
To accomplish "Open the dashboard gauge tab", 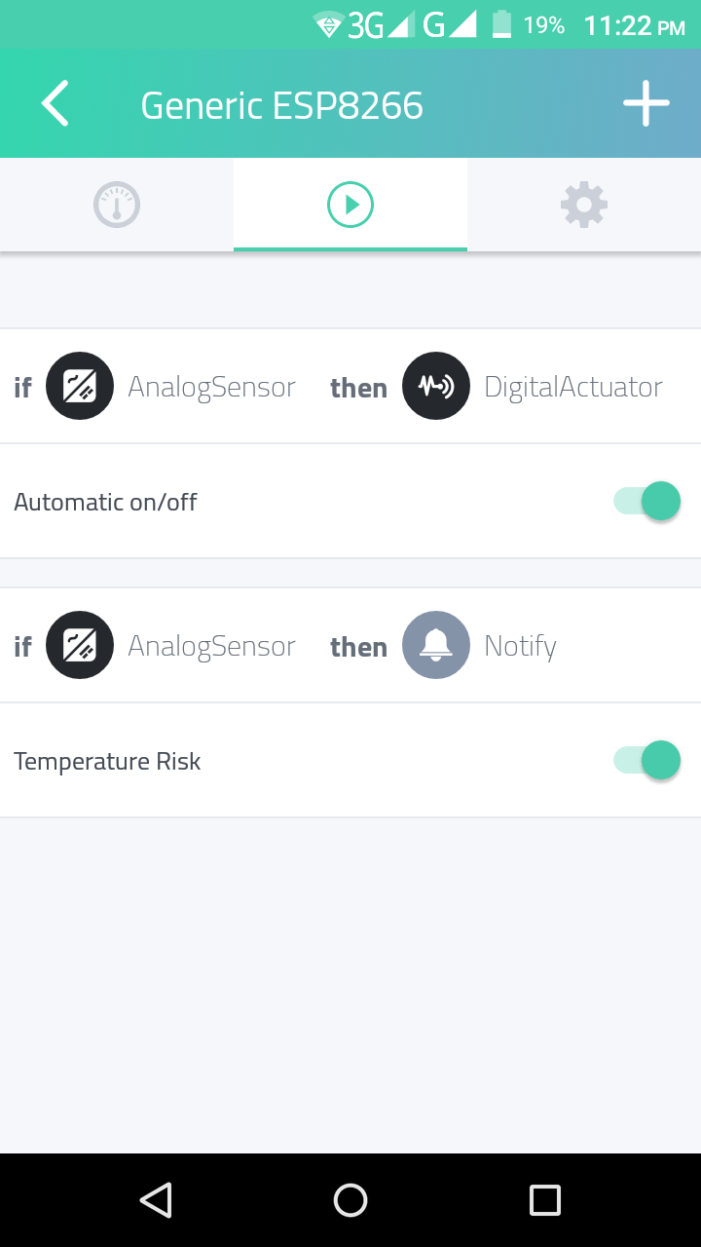I will tap(117, 206).
